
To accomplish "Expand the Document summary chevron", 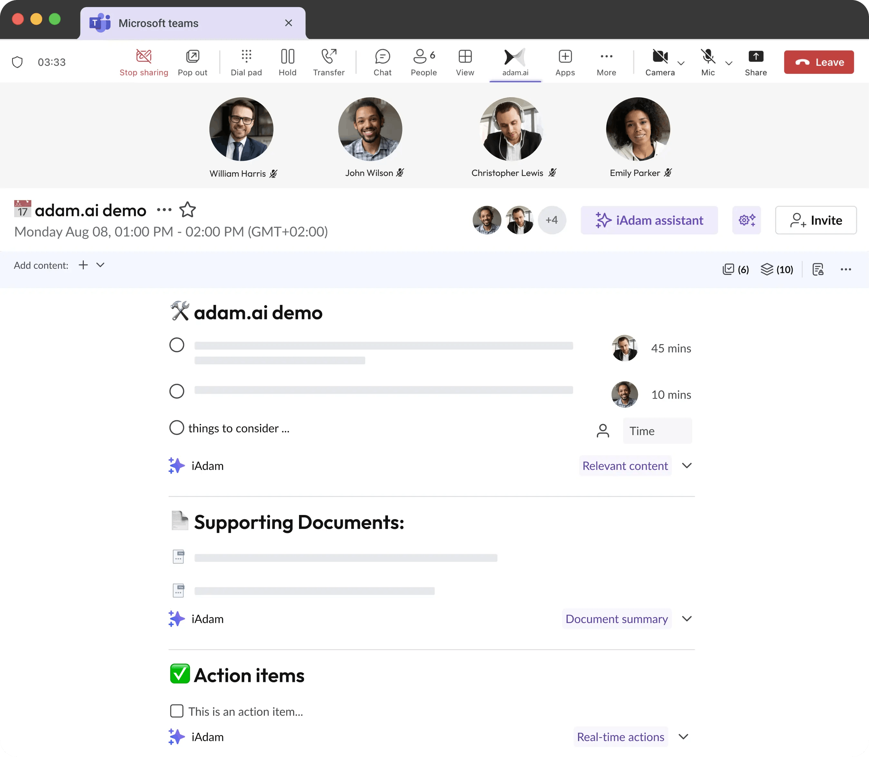I will pyautogui.click(x=687, y=619).
